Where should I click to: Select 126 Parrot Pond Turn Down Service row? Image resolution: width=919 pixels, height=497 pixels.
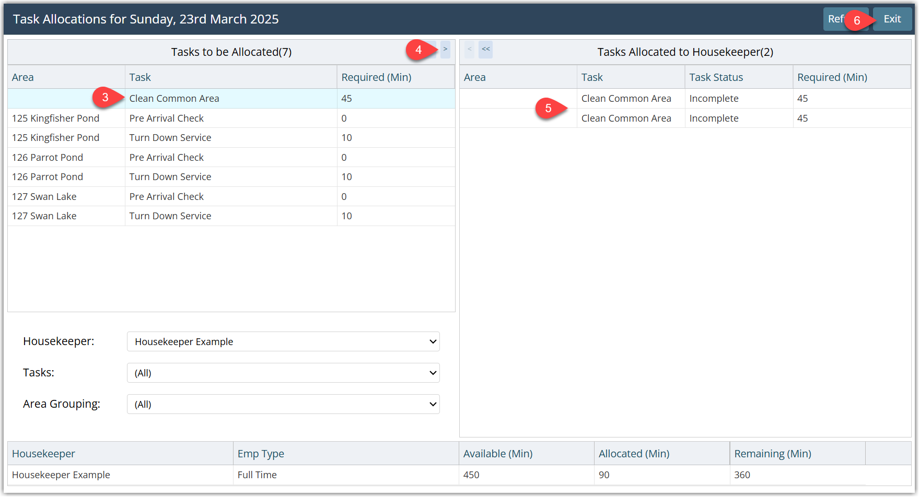click(231, 177)
